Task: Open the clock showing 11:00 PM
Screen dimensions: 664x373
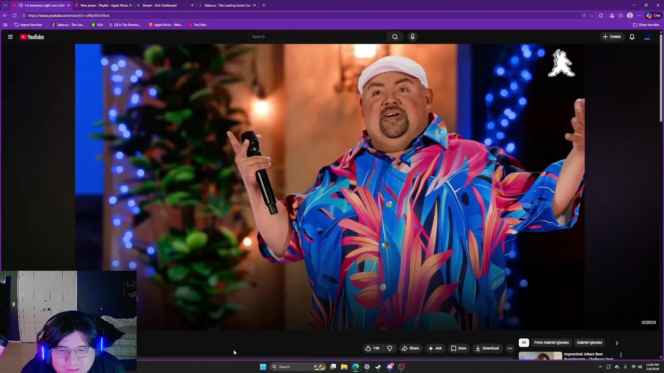Action: click(652, 367)
